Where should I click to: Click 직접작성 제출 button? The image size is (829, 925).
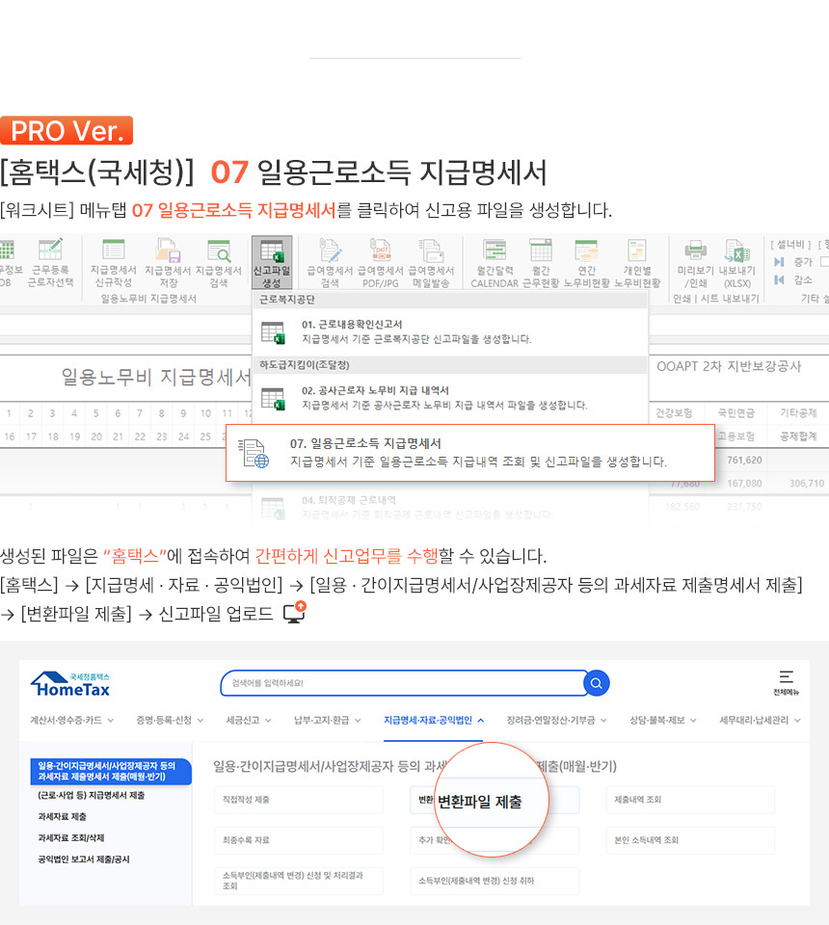coord(299,800)
